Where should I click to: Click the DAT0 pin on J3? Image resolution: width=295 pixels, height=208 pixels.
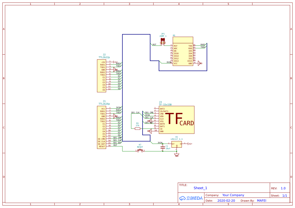(162, 124)
